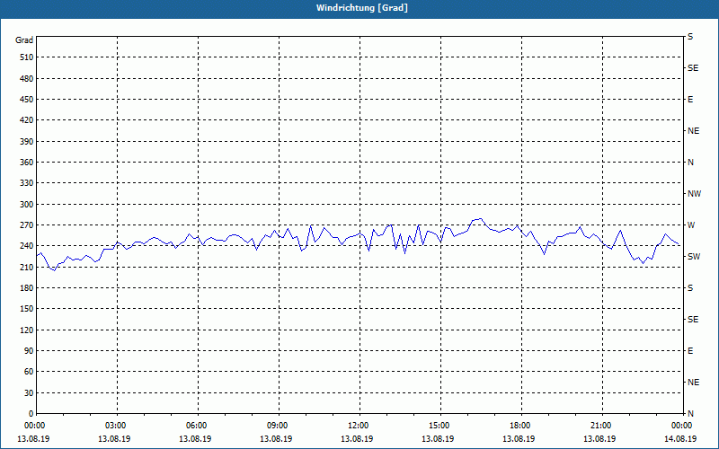Select the N compass label level with 360

(x=690, y=163)
